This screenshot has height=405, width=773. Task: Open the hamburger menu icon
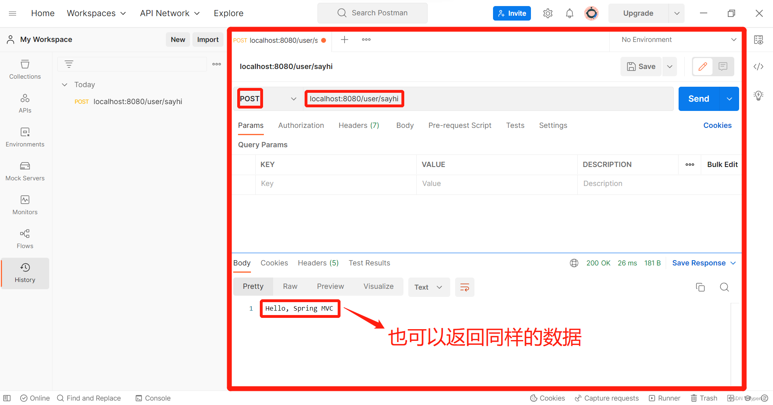[x=13, y=13]
